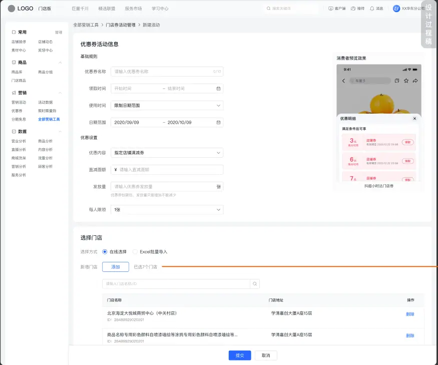This screenshot has height=365, width=438.
Task: Click the search magnifier in top bar
Action: 268,9
